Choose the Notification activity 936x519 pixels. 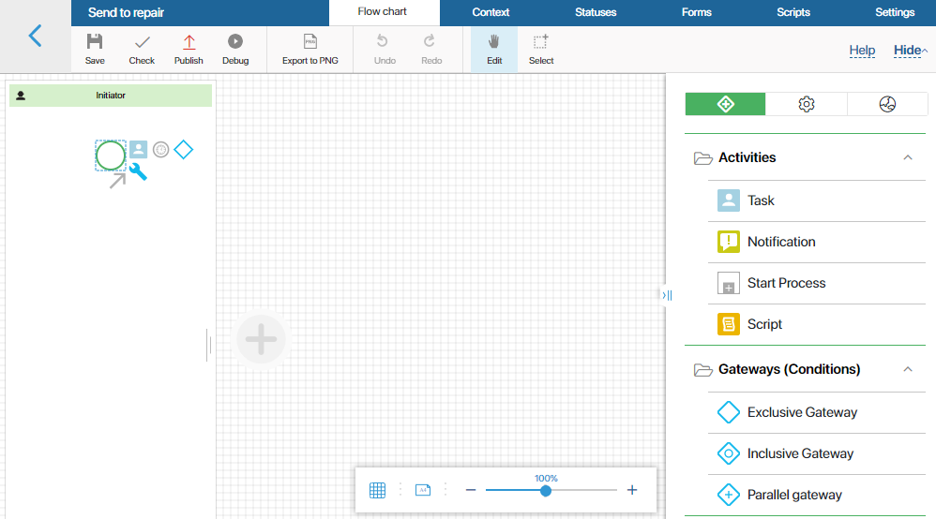click(x=817, y=242)
